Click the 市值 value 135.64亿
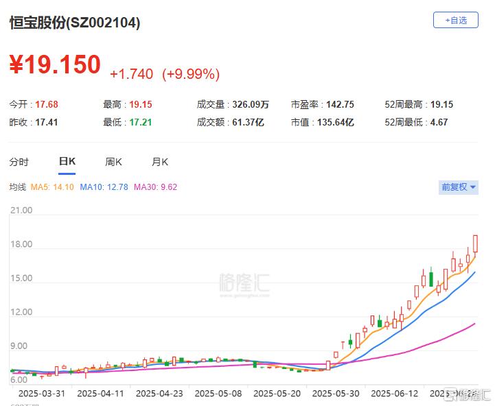 [x=335, y=122]
